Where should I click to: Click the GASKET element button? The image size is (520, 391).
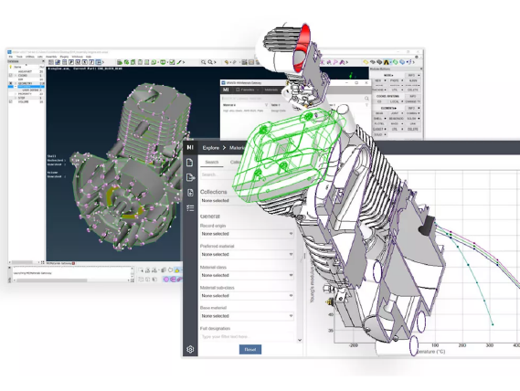click(x=379, y=129)
